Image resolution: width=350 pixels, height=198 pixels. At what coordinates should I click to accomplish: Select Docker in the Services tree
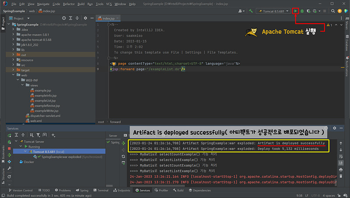pos(27,162)
